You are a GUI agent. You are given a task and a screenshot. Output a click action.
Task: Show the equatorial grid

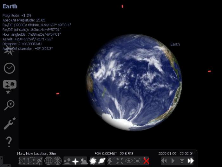click(49, 161)
